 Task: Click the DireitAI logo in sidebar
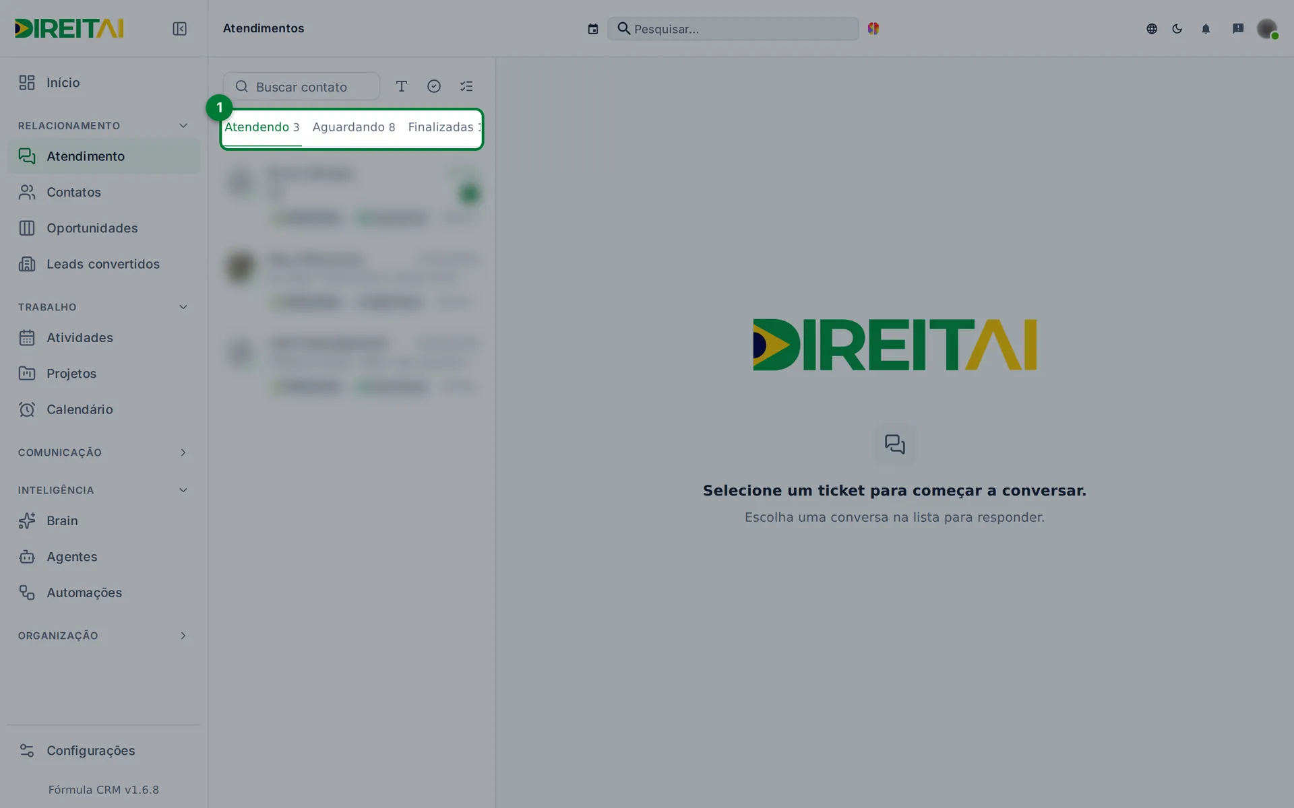click(69, 28)
